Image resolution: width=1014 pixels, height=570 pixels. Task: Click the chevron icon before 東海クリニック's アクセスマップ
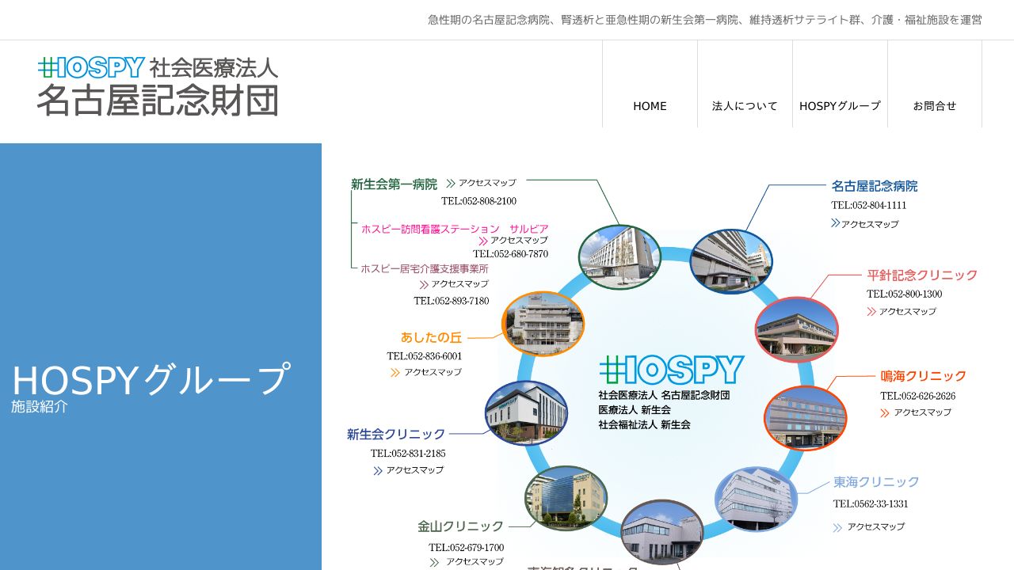(x=836, y=526)
